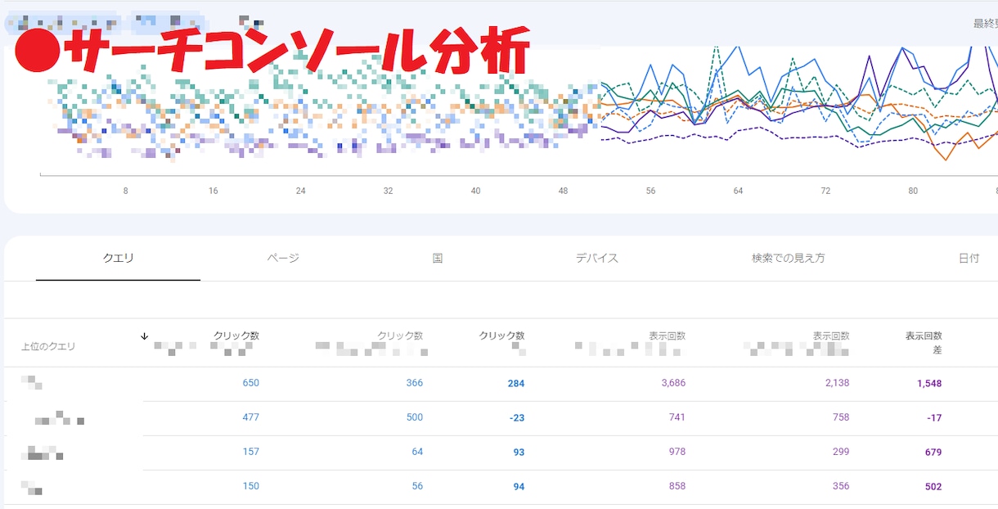Image resolution: width=998 pixels, height=509 pixels.
Task: Select the impressions cell 978
Action: point(677,452)
